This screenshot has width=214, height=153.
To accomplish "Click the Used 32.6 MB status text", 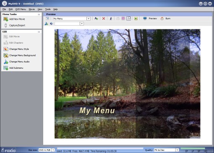I will point(64,151).
